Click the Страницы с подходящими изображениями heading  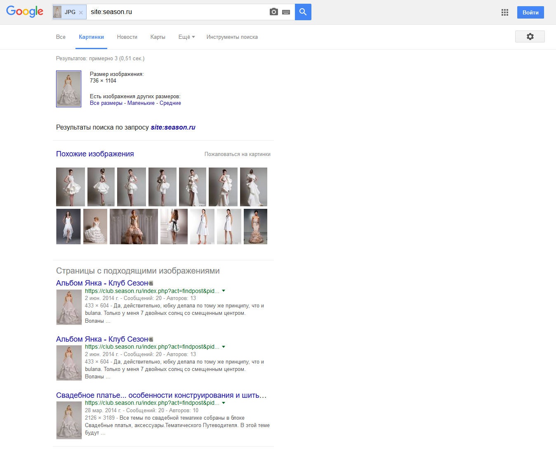pyautogui.click(x=138, y=271)
